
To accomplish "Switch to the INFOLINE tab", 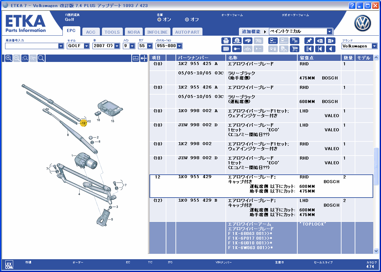I will pos(157,32).
